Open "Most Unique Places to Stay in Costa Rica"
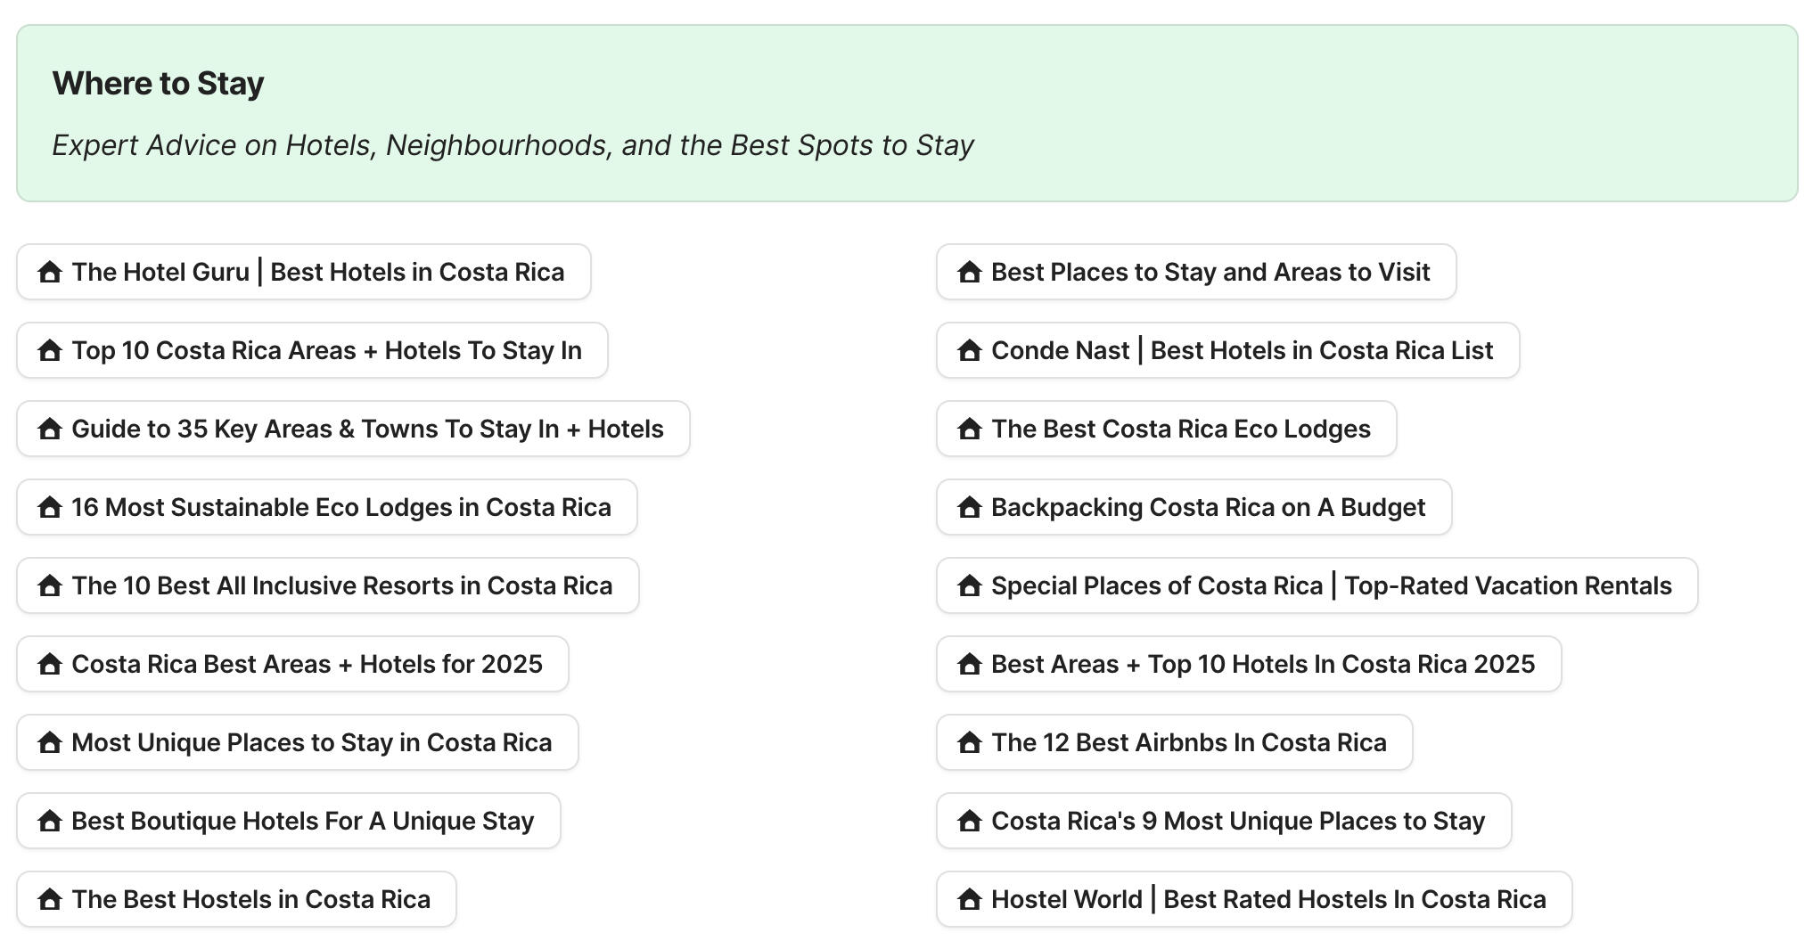The image size is (1813, 941). [297, 742]
